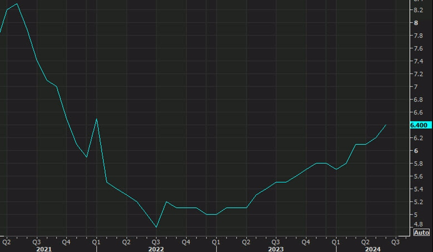Click the 7.2 y-axis label
The height and width of the screenshot is (252, 433).
pos(418,74)
